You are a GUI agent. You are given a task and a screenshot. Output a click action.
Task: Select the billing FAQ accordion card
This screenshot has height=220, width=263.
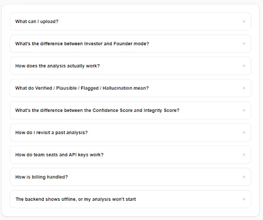(x=131, y=177)
